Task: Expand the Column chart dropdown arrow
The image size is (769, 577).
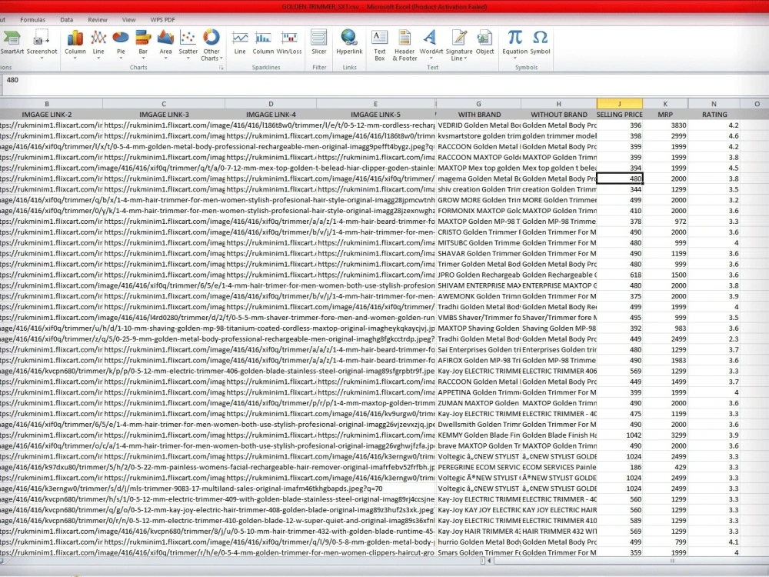Action: [x=75, y=58]
